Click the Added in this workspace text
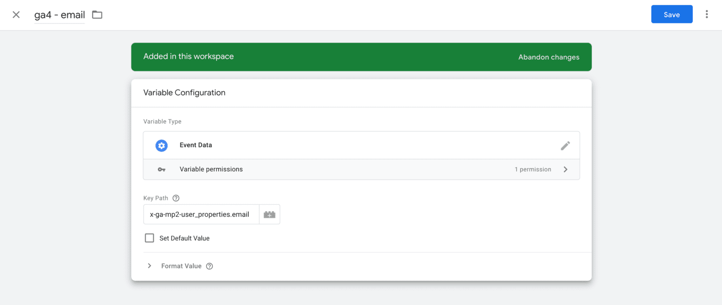Image resolution: width=722 pixels, height=305 pixels. click(x=188, y=56)
